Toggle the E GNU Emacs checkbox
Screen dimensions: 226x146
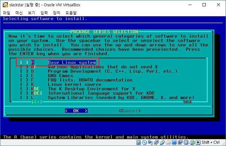tap(24, 76)
